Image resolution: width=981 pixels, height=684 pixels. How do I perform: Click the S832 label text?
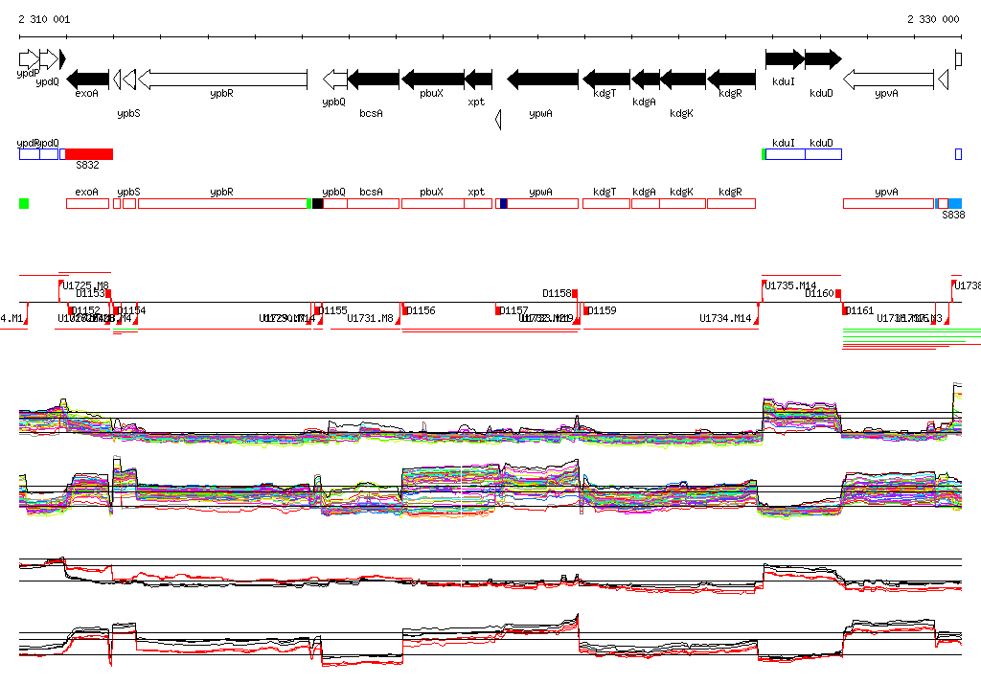pyautogui.click(x=87, y=165)
